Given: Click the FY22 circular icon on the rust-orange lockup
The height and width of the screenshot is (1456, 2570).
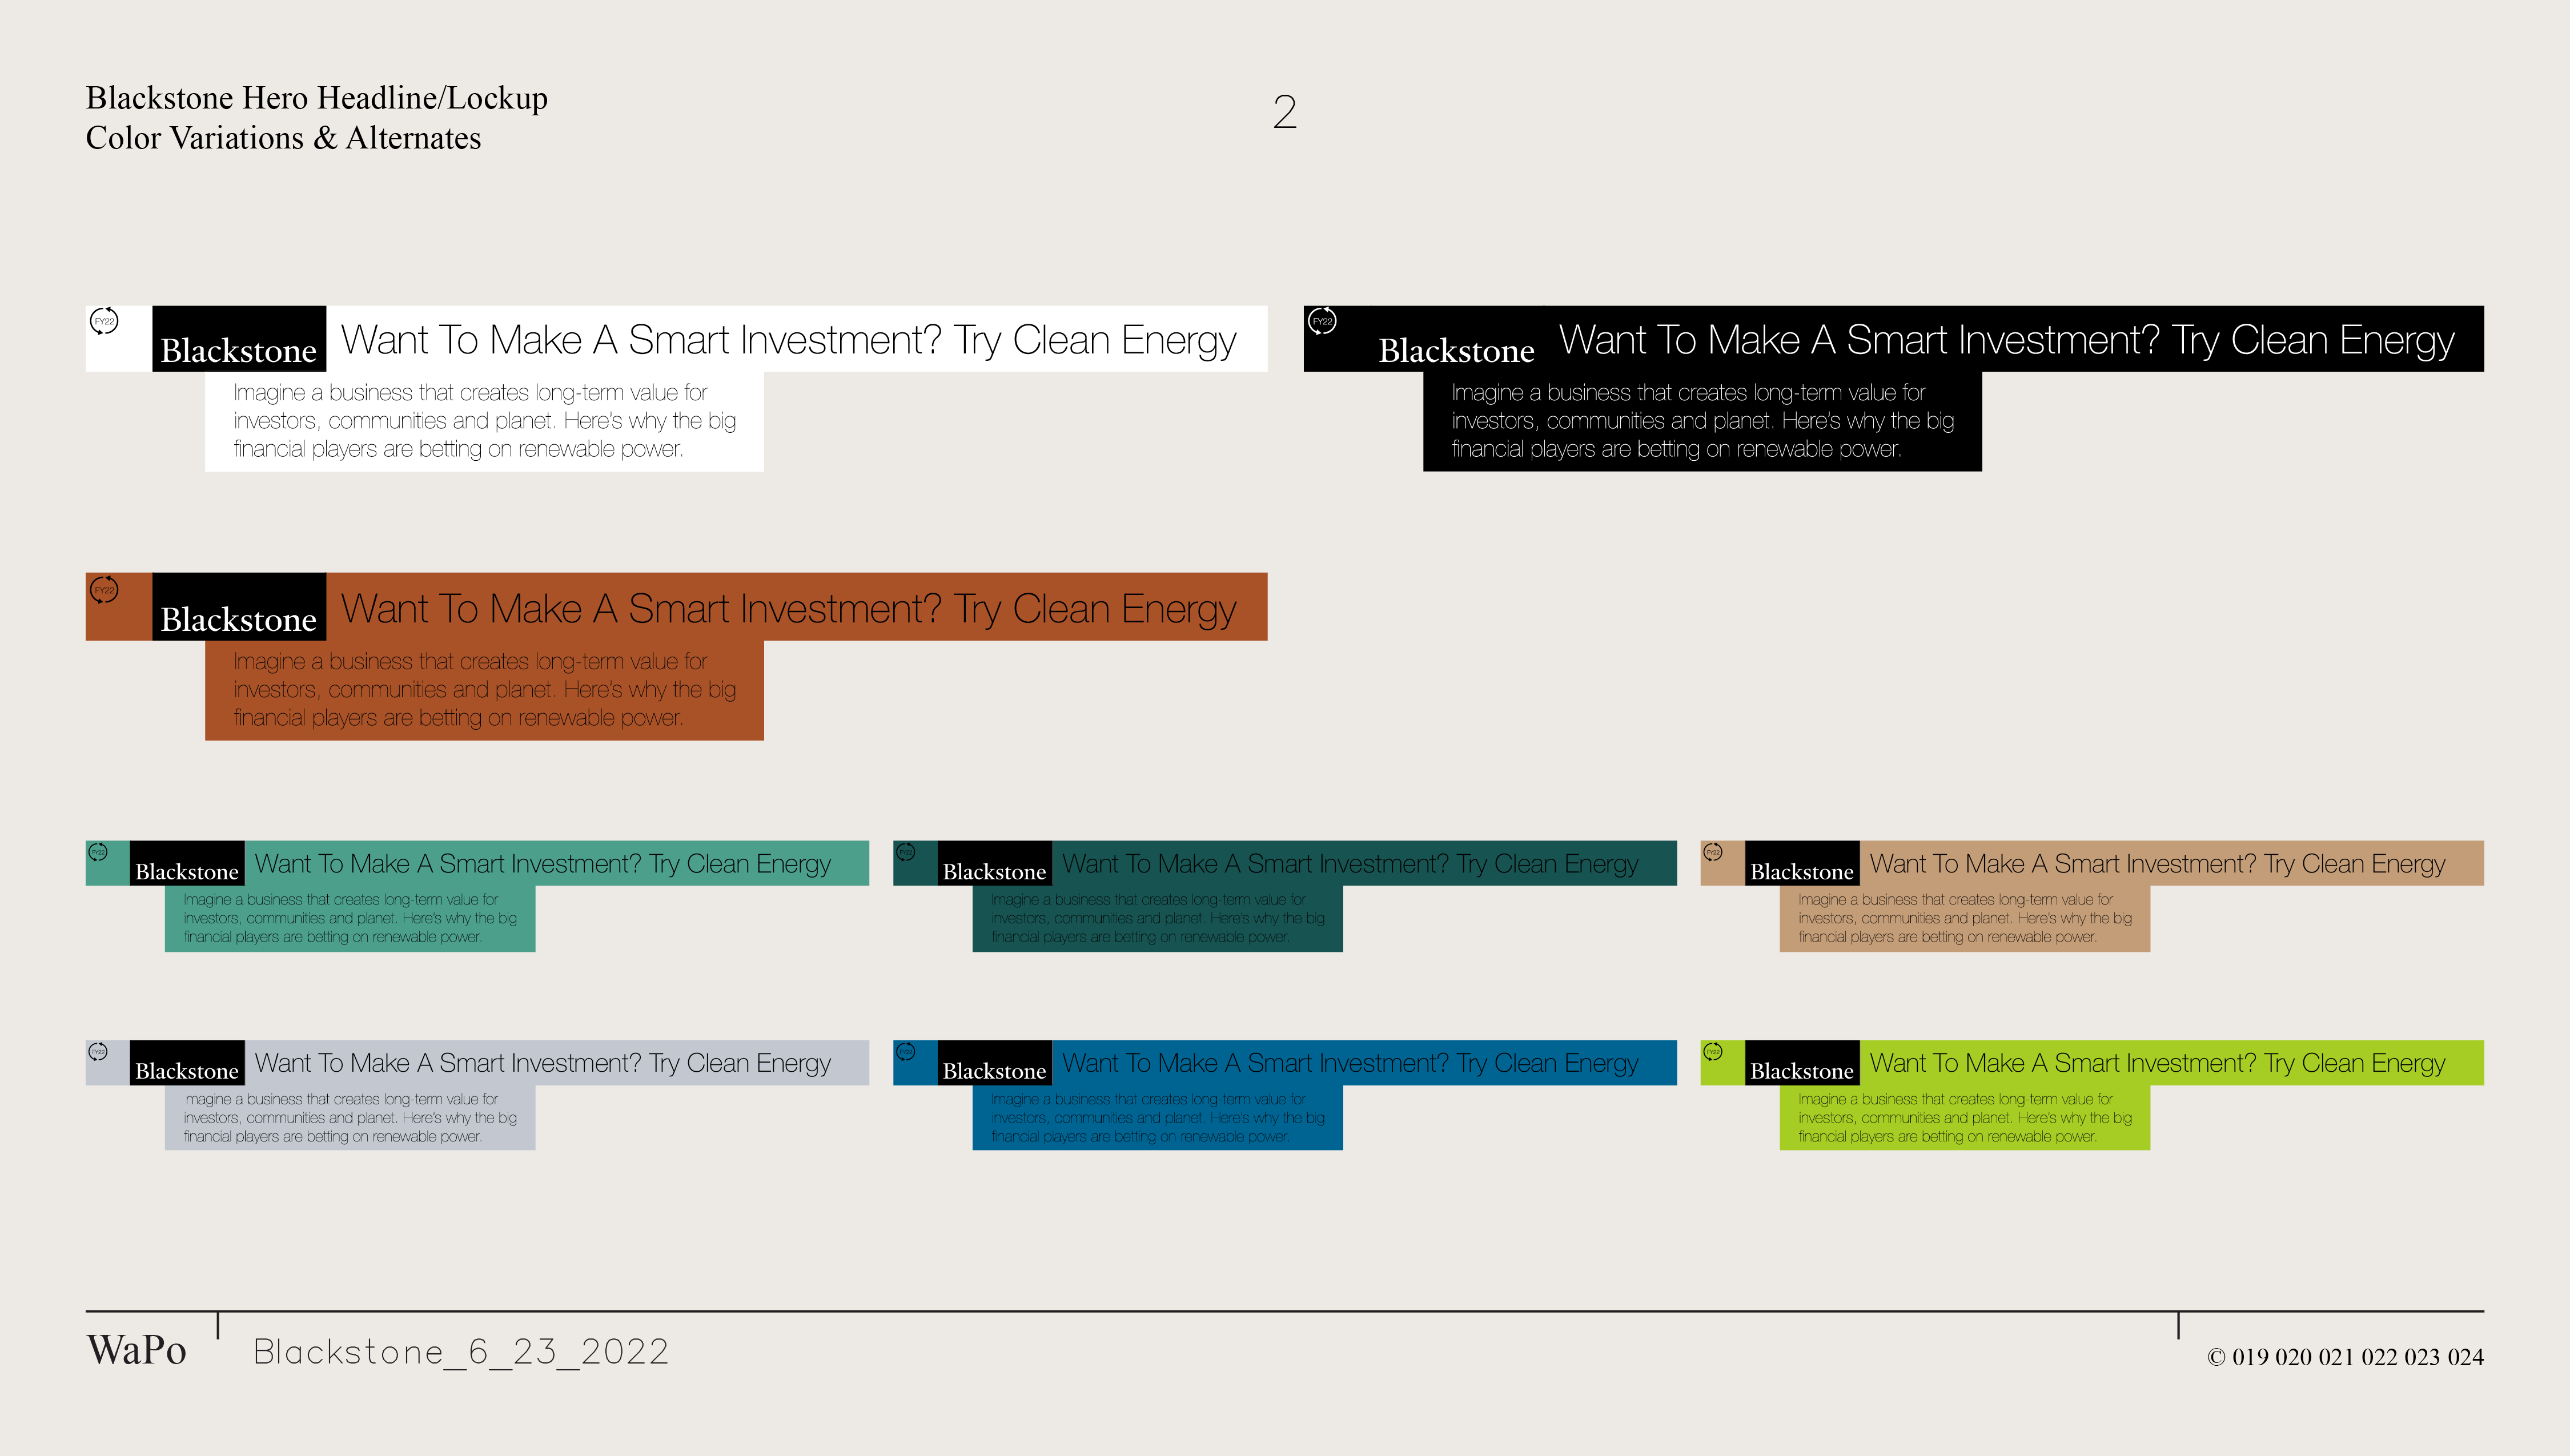Looking at the screenshot, I should [104, 589].
